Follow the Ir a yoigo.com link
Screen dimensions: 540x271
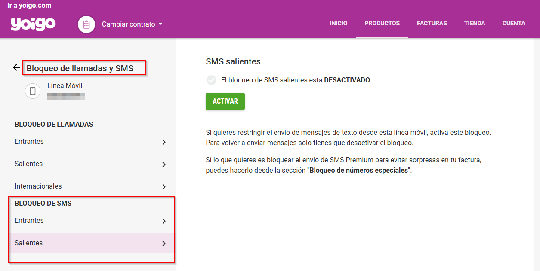click(30, 5)
